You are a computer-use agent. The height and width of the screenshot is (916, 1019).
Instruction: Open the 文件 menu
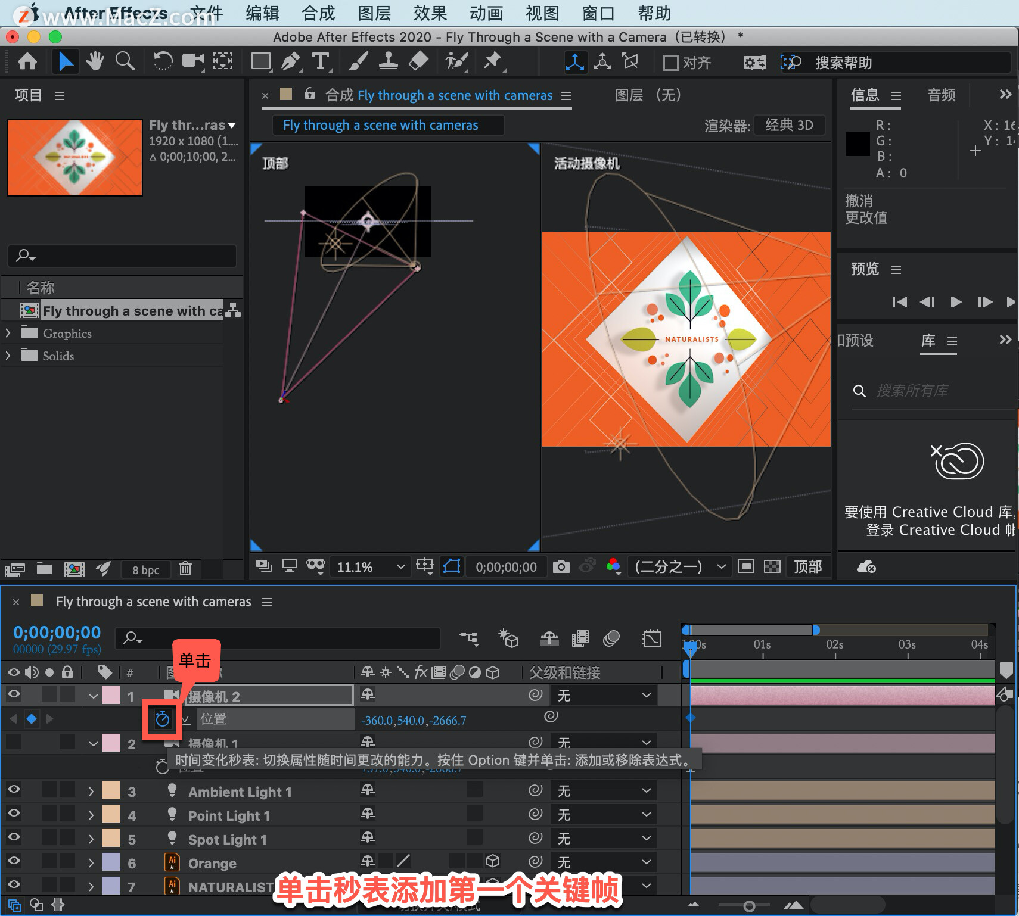coord(206,13)
